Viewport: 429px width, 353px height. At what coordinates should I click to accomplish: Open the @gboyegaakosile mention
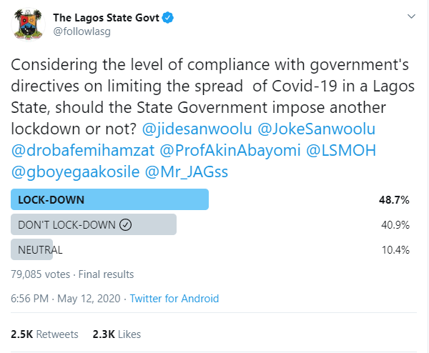tap(75, 172)
